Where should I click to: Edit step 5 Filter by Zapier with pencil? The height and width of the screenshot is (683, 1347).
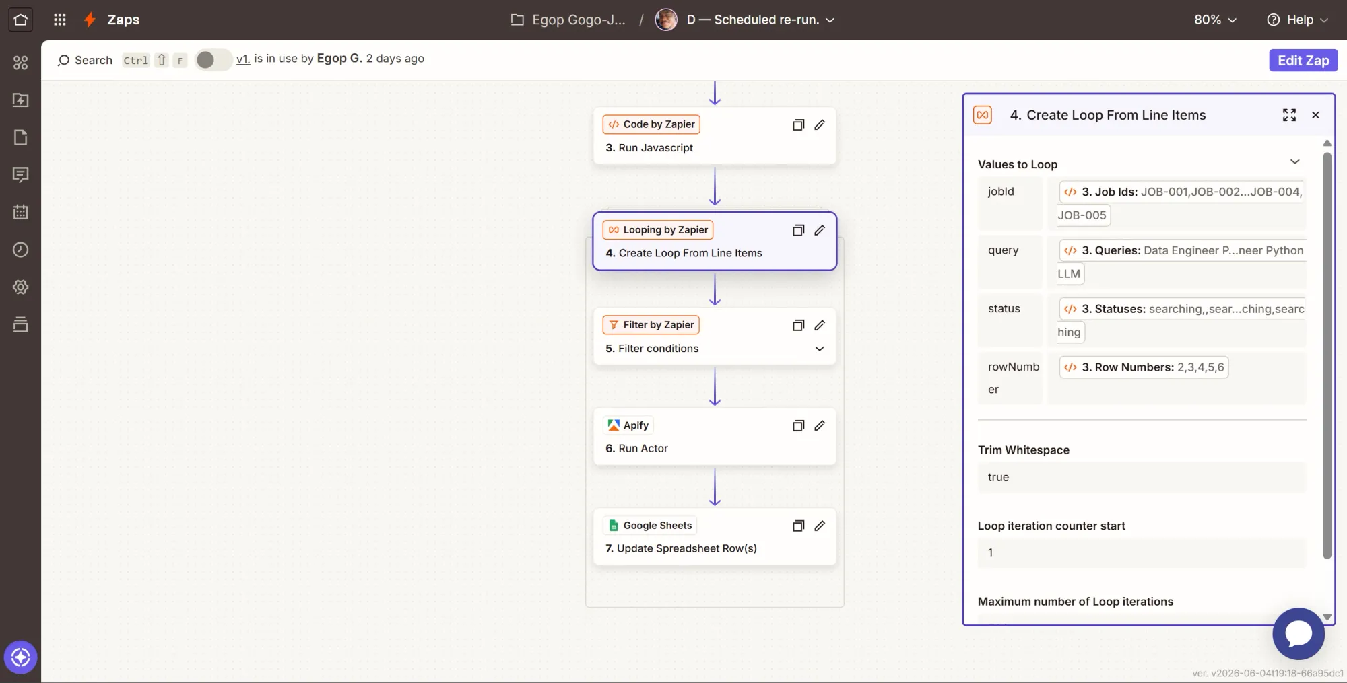tap(820, 325)
